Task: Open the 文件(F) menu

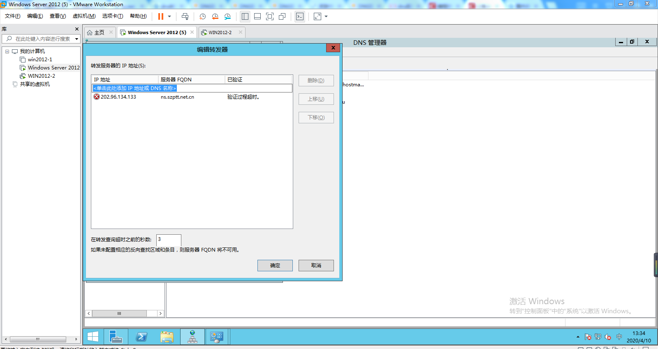Action: point(13,16)
